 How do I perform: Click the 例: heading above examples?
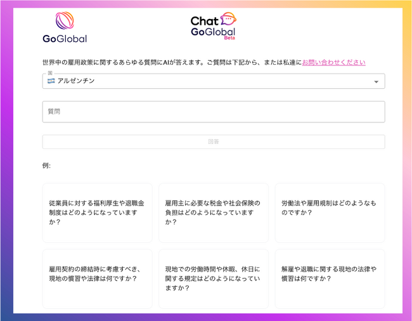click(x=46, y=166)
